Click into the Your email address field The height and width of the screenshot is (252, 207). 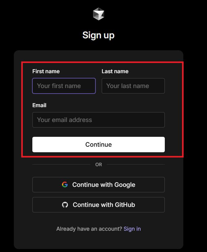tap(99, 120)
